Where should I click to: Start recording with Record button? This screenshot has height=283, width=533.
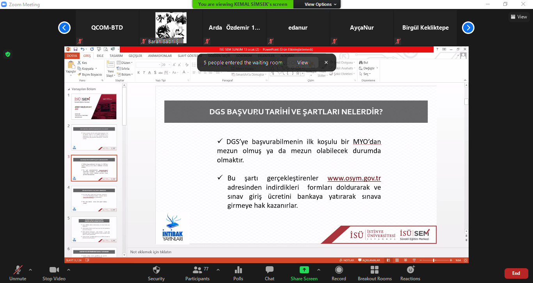[339, 270]
